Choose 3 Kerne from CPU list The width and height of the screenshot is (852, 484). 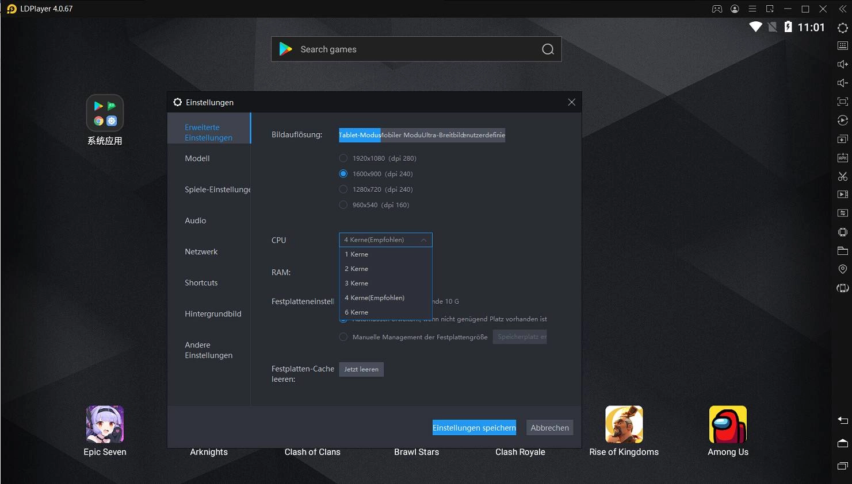pyautogui.click(x=385, y=283)
